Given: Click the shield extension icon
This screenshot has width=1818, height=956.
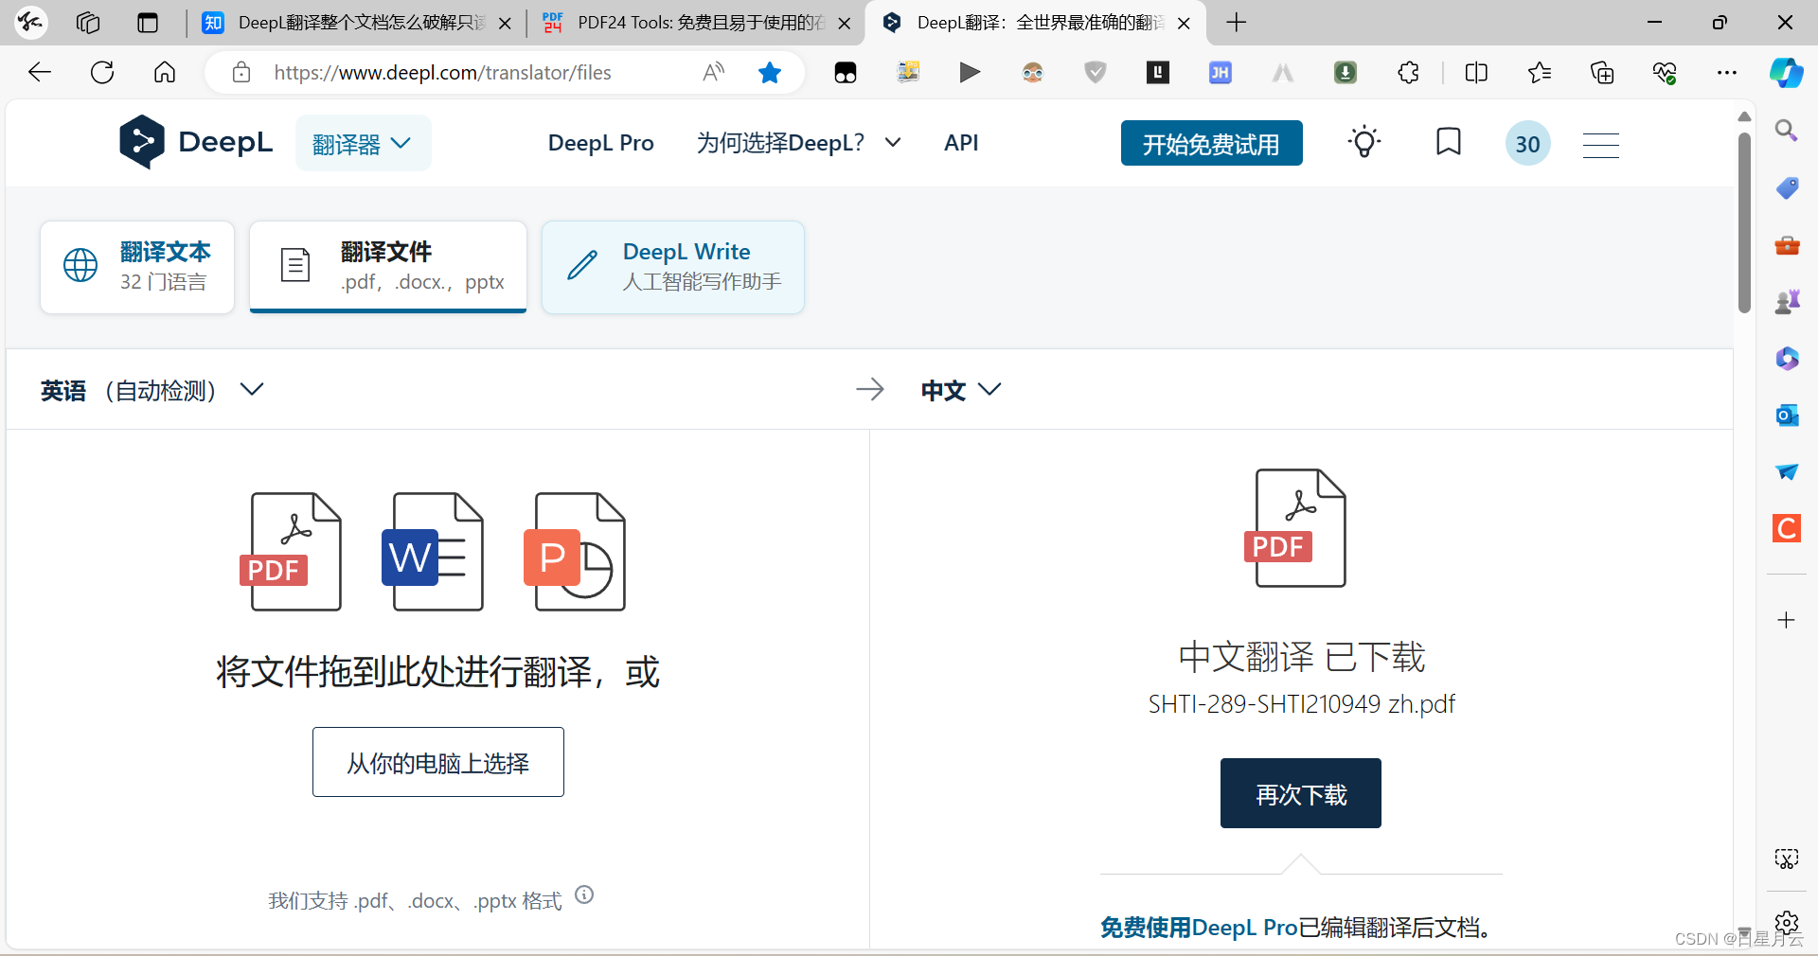Looking at the screenshot, I should [1095, 72].
